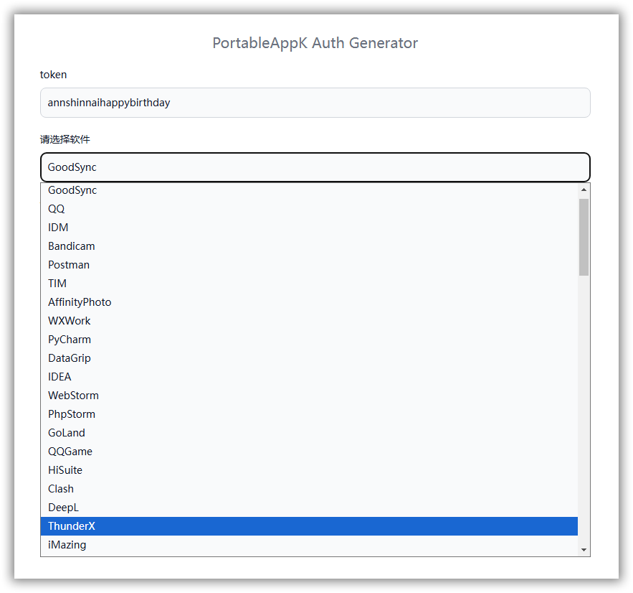
Task: Click the token input field
Action: (x=315, y=103)
